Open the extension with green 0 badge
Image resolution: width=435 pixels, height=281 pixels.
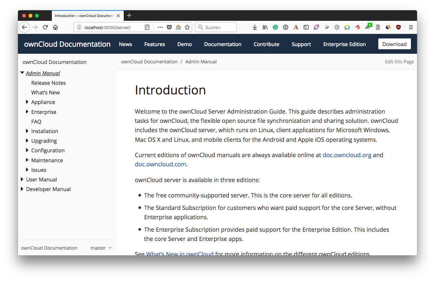tap(368, 27)
